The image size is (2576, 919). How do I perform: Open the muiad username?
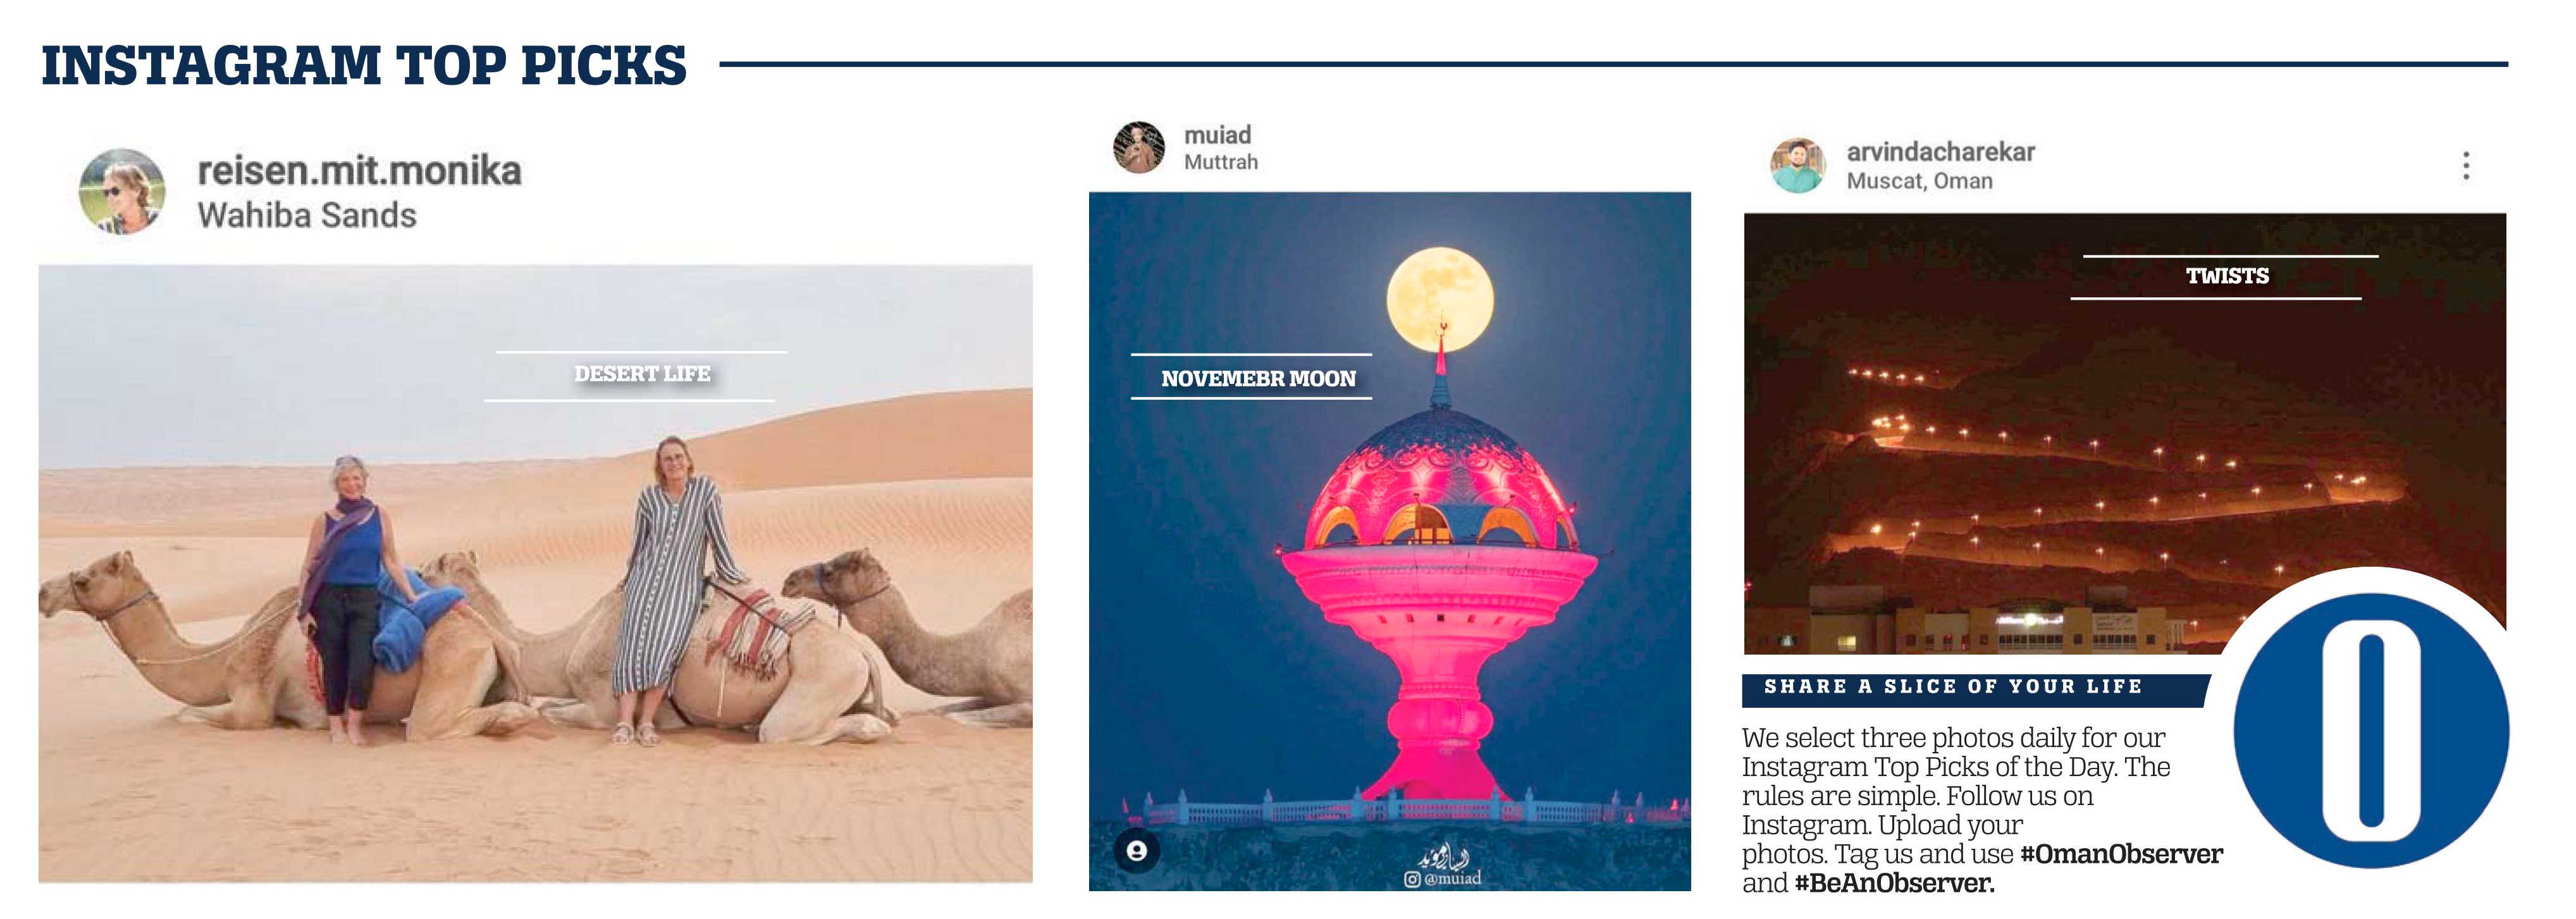point(1217,135)
